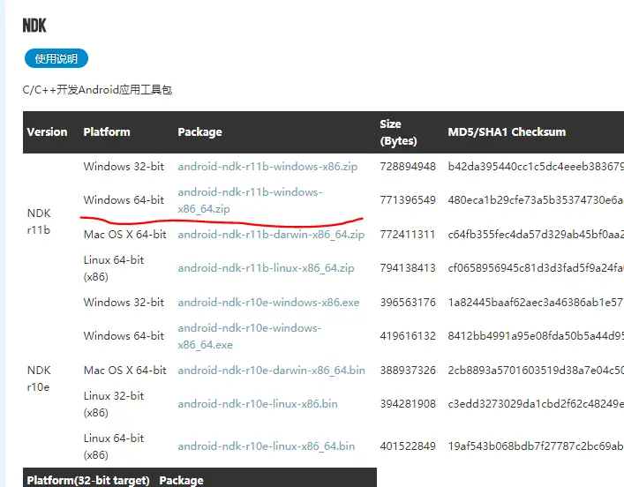Download android-ndk-r10e-windows-x86.exe
This screenshot has width=624, height=487.
point(268,303)
